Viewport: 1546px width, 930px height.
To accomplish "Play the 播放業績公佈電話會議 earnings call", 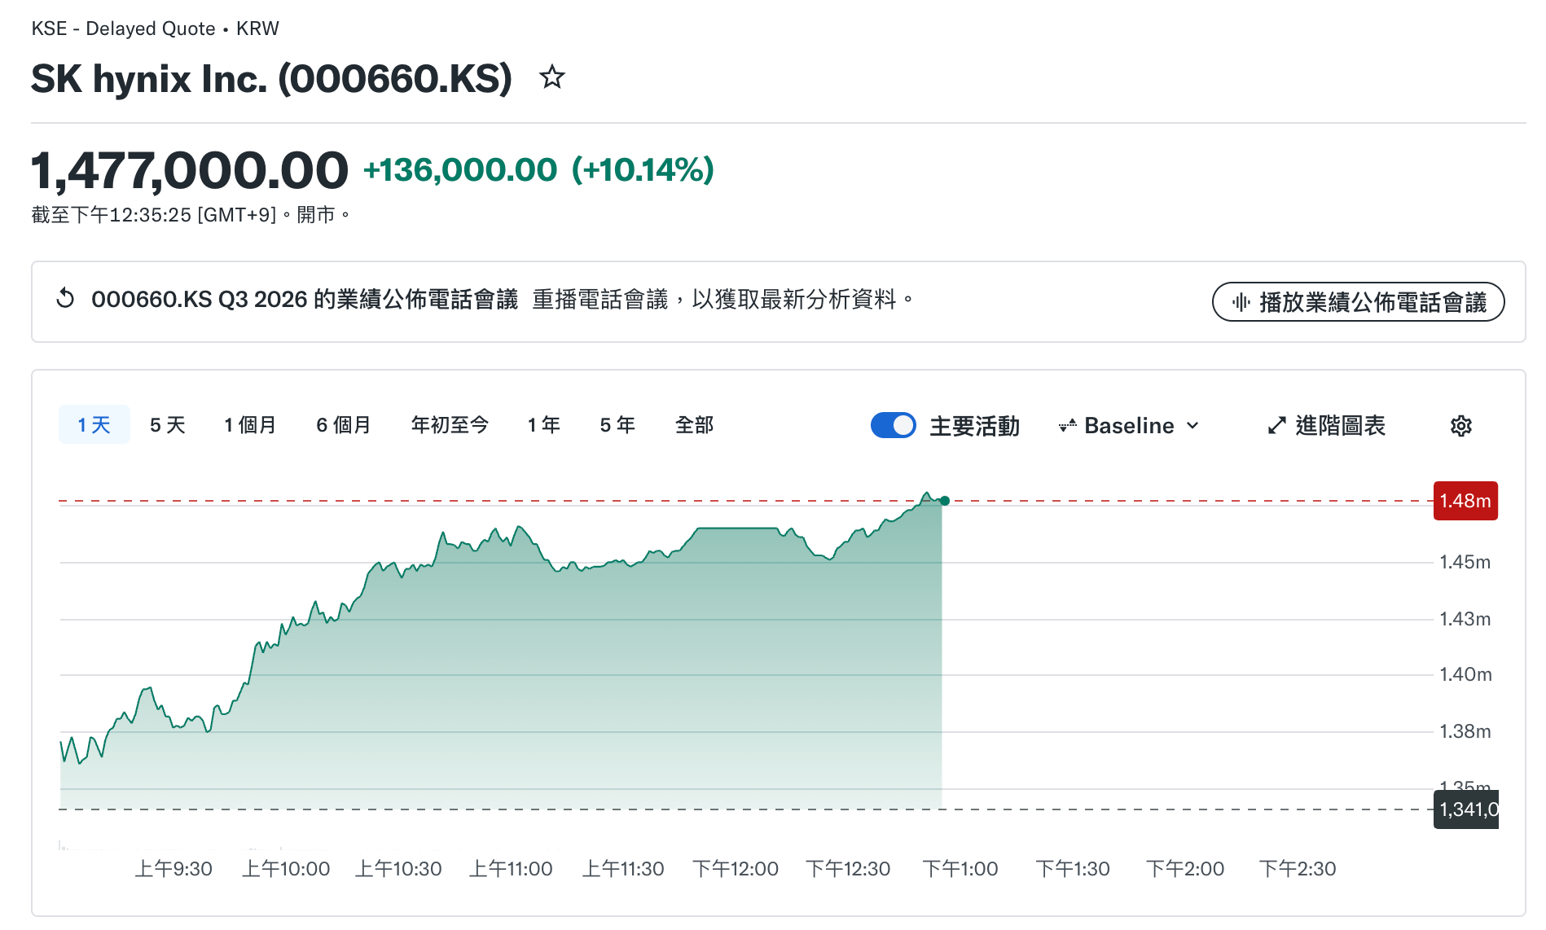I will click(x=1358, y=302).
